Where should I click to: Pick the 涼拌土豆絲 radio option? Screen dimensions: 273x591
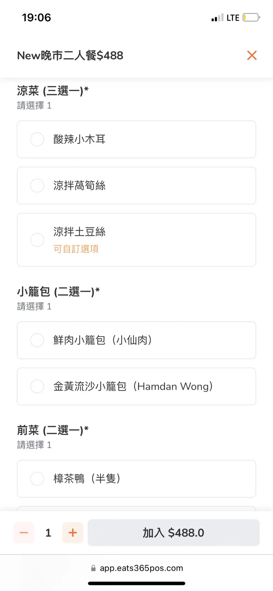pyautogui.click(x=37, y=240)
